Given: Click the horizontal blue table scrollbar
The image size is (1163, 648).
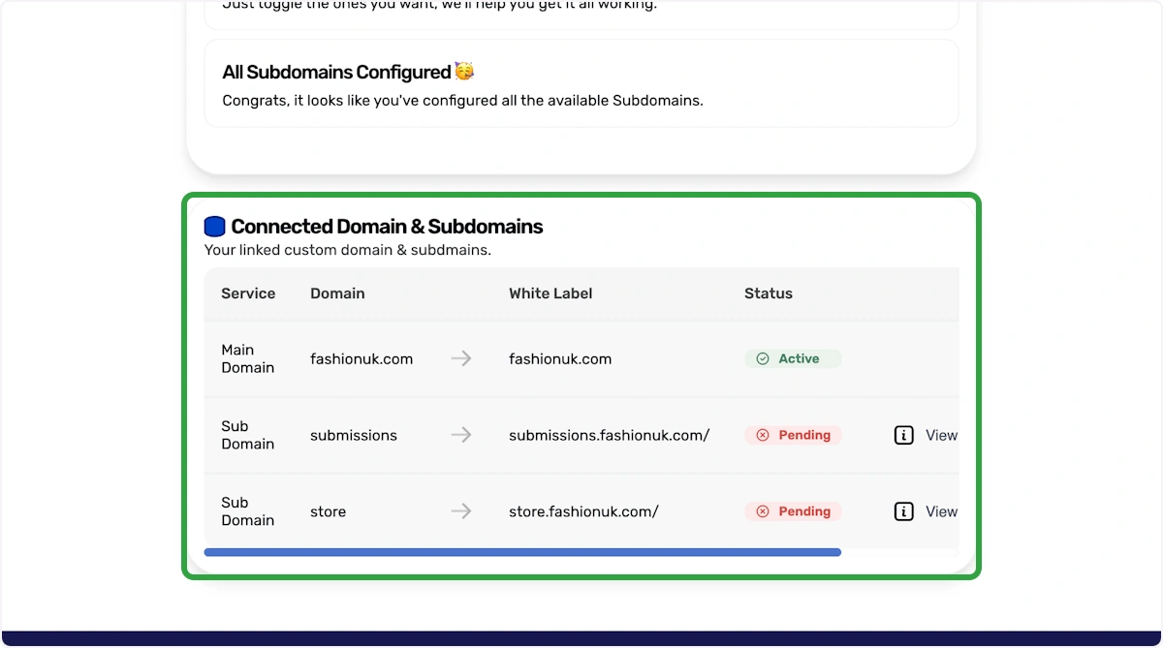Looking at the screenshot, I should pos(522,552).
